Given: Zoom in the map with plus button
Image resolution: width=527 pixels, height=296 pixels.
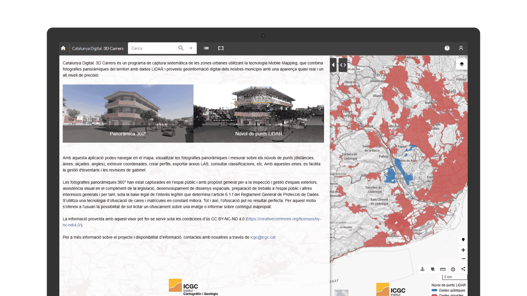Looking at the screenshot, I should [x=463, y=250].
